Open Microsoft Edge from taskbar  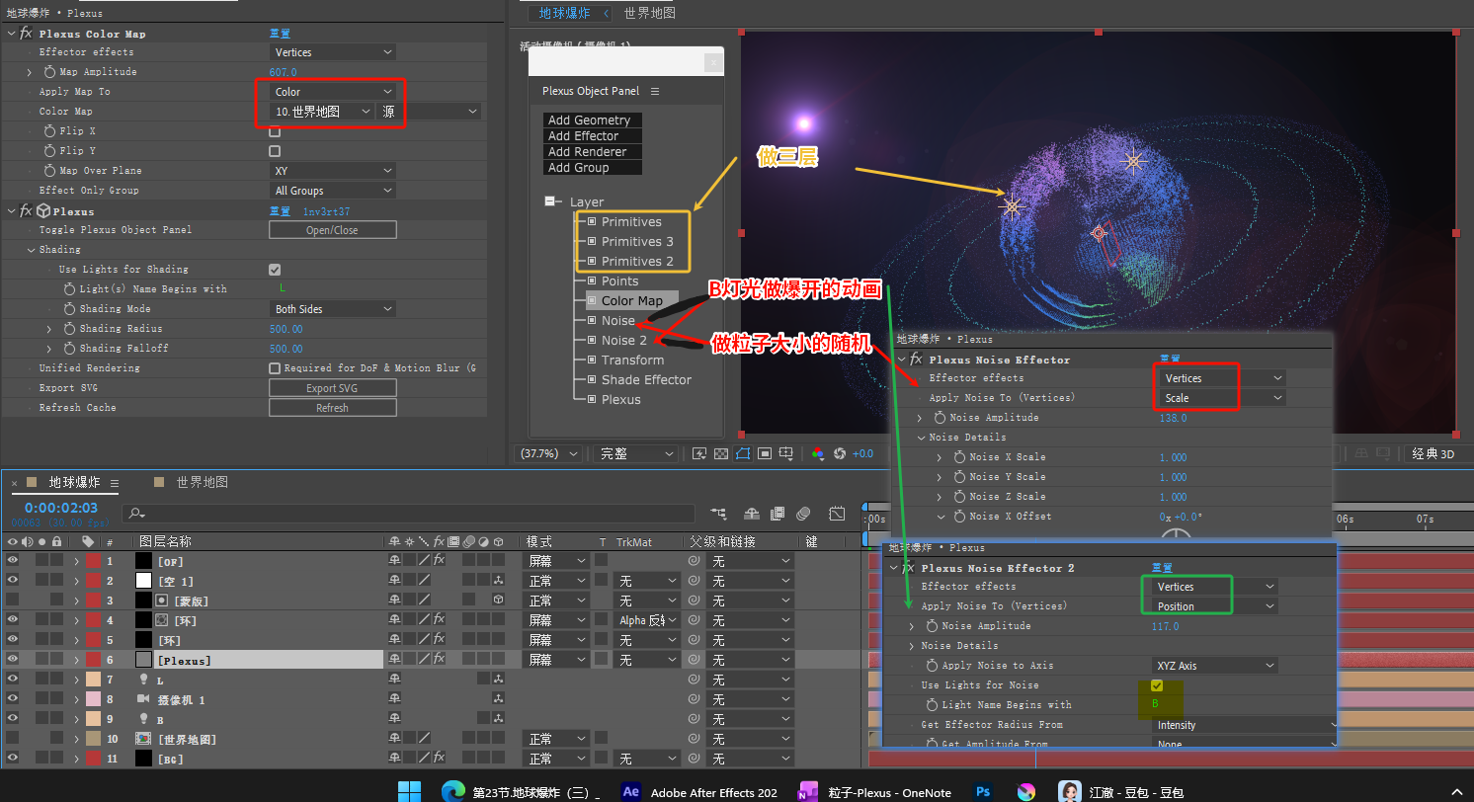click(x=452, y=791)
